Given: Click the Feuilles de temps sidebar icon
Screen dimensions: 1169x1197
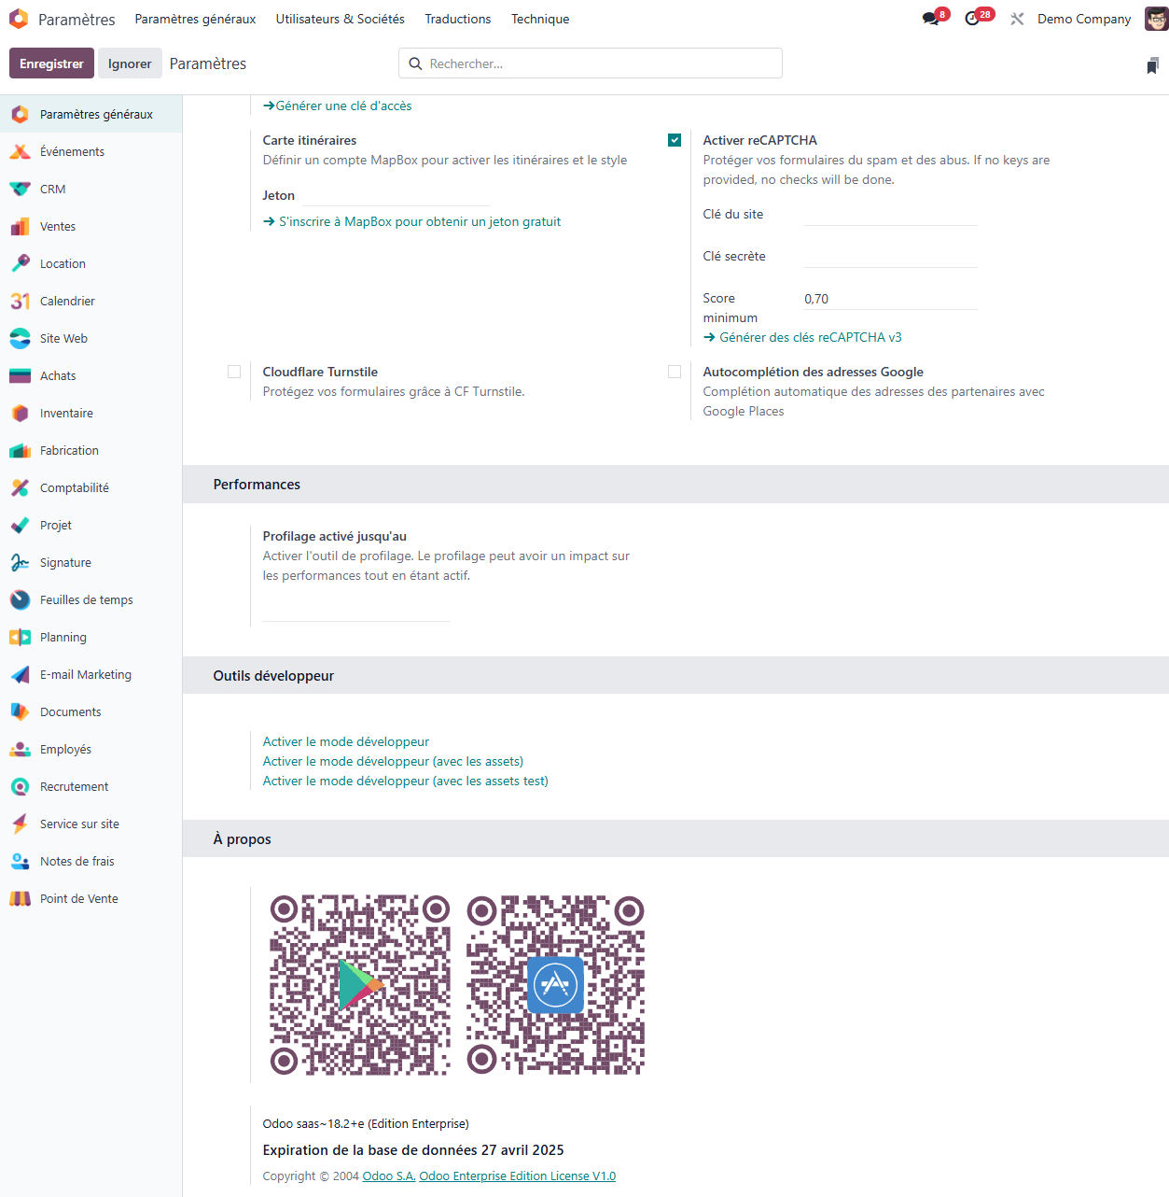Looking at the screenshot, I should [21, 599].
